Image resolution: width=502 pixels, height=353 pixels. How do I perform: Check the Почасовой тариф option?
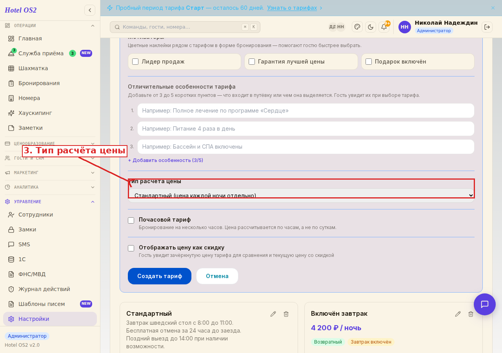pos(131,220)
